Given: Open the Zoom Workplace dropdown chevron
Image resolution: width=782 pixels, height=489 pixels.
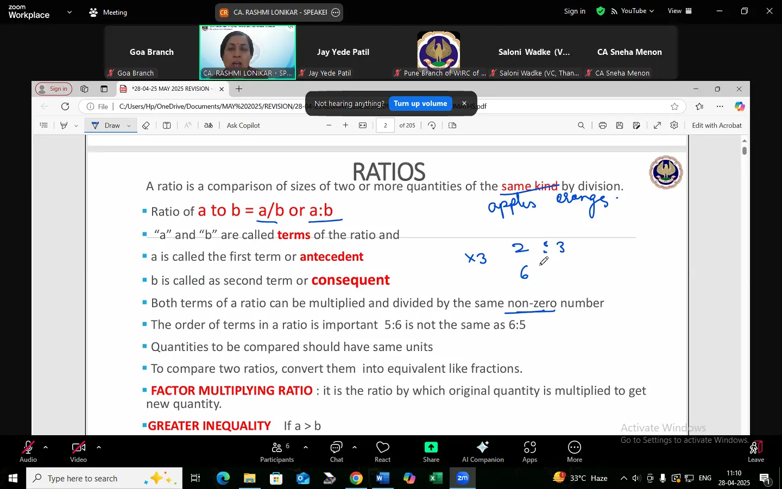Looking at the screenshot, I should pos(69,12).
